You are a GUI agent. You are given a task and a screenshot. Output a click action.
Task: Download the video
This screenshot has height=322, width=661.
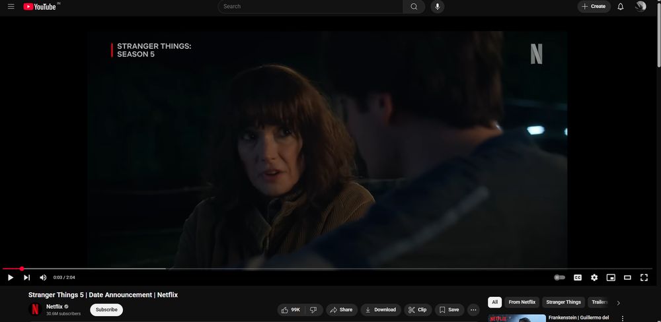[381, 310]
